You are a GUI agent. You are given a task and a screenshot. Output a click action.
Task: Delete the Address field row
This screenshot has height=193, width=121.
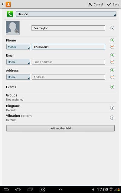(x=112, y=77)
